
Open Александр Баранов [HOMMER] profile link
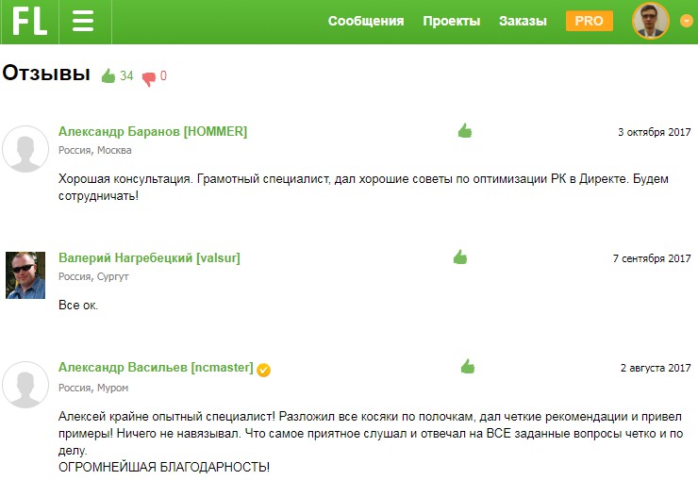coord(153,132)
